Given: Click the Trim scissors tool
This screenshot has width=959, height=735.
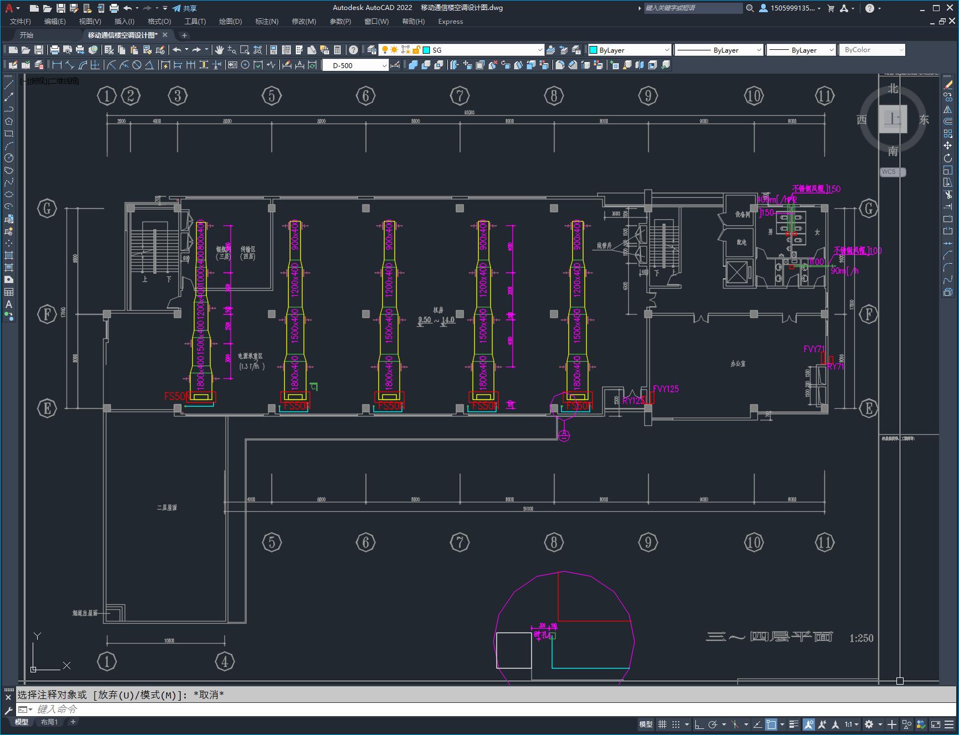Looking at the screenshot, I should coord(948,194).
